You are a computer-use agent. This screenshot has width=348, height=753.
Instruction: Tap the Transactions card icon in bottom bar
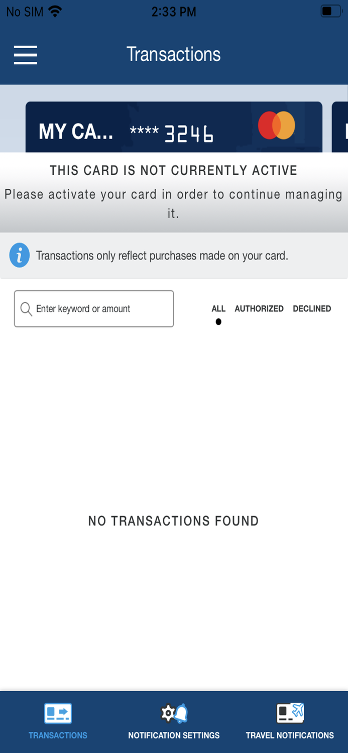click(x=58, y=712)
